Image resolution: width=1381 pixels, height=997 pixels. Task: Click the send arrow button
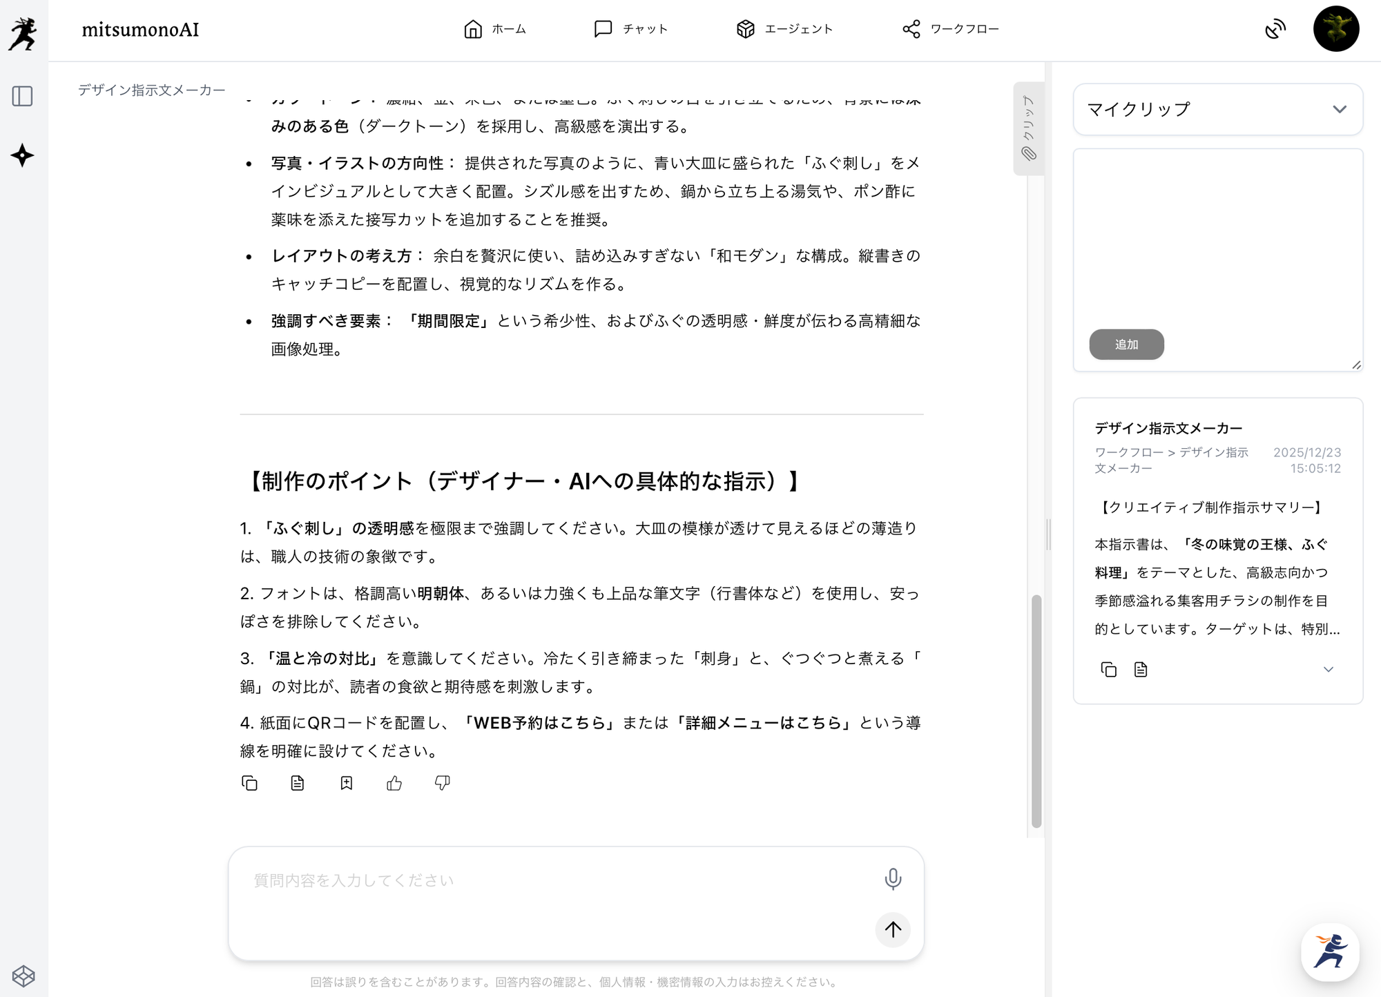pos(893,929)
